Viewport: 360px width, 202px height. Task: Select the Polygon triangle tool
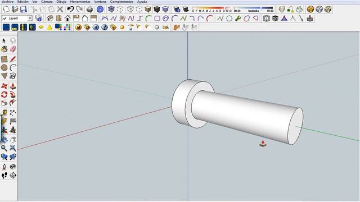4,76
